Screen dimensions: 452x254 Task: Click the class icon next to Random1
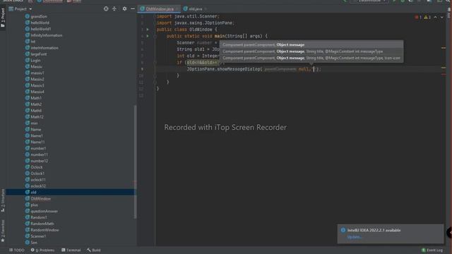28,217
